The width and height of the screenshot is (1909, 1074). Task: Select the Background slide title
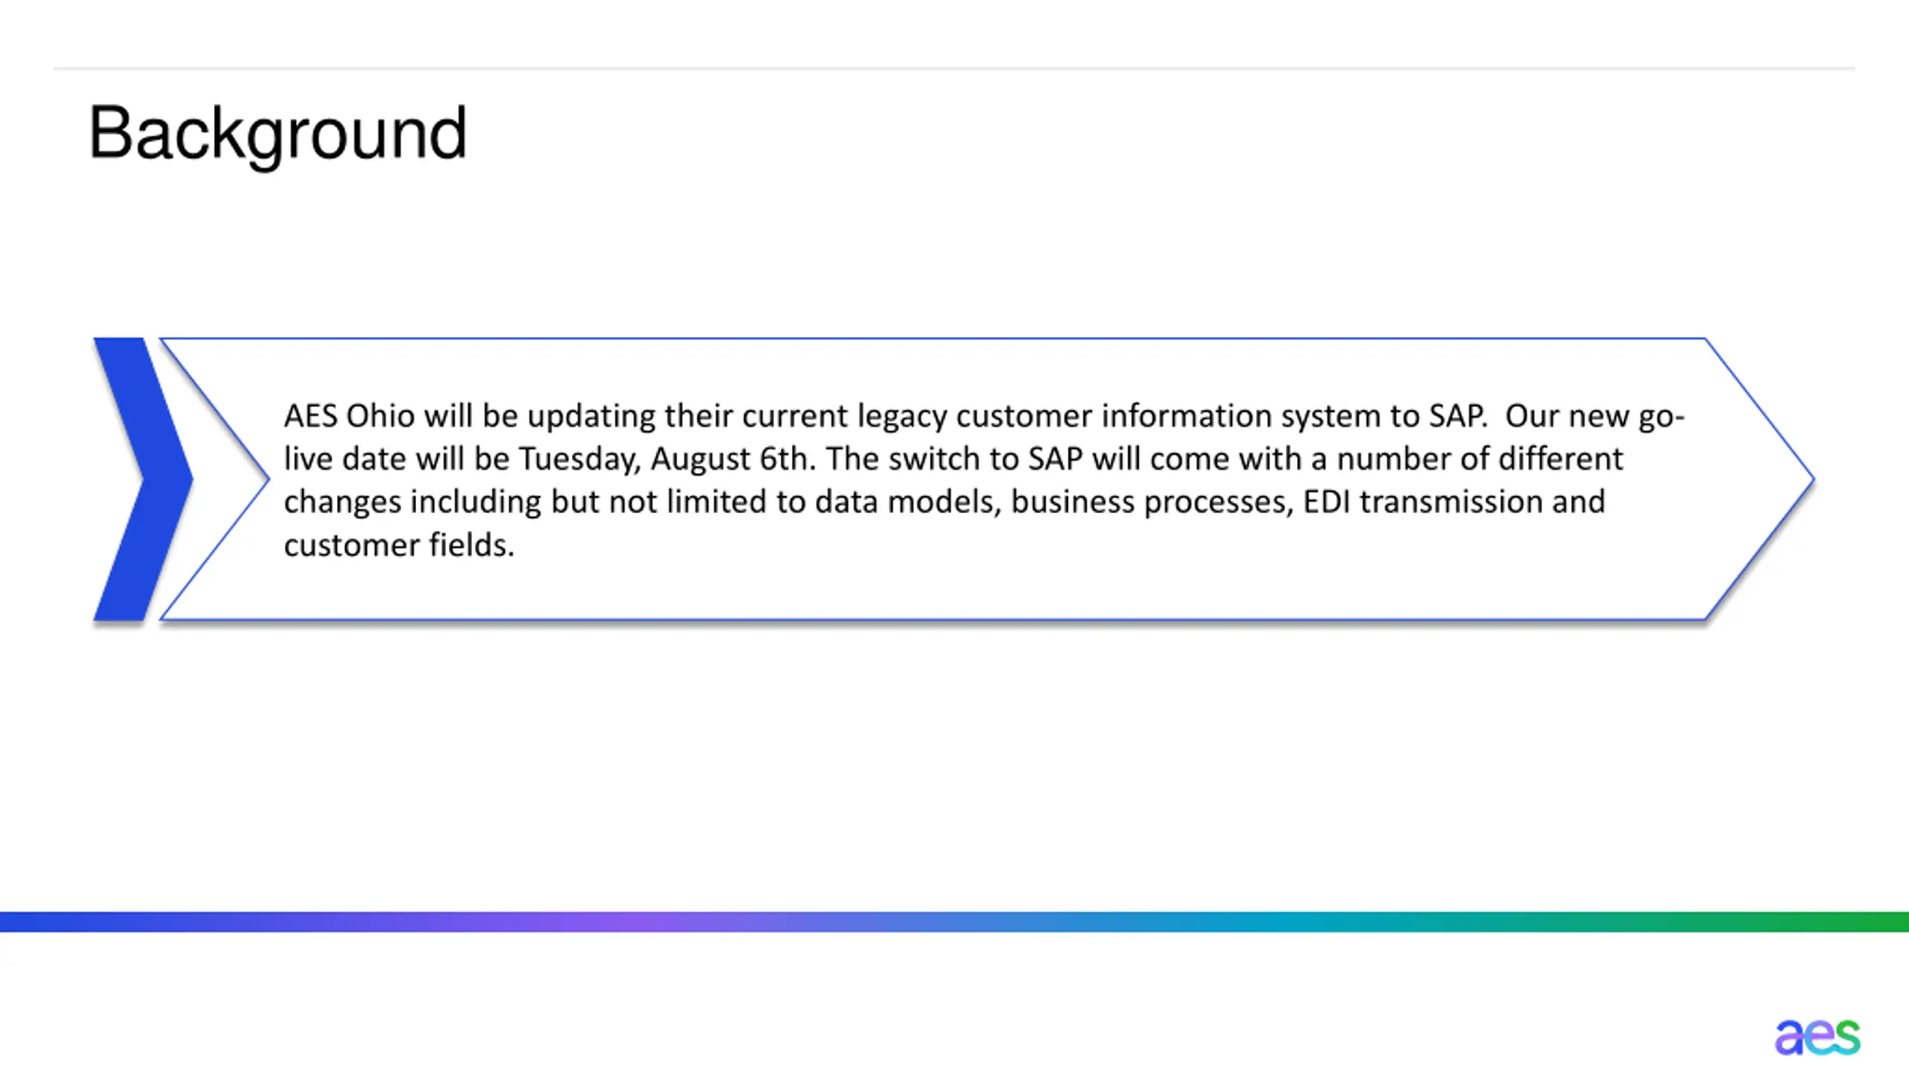[x=277, y=134]
